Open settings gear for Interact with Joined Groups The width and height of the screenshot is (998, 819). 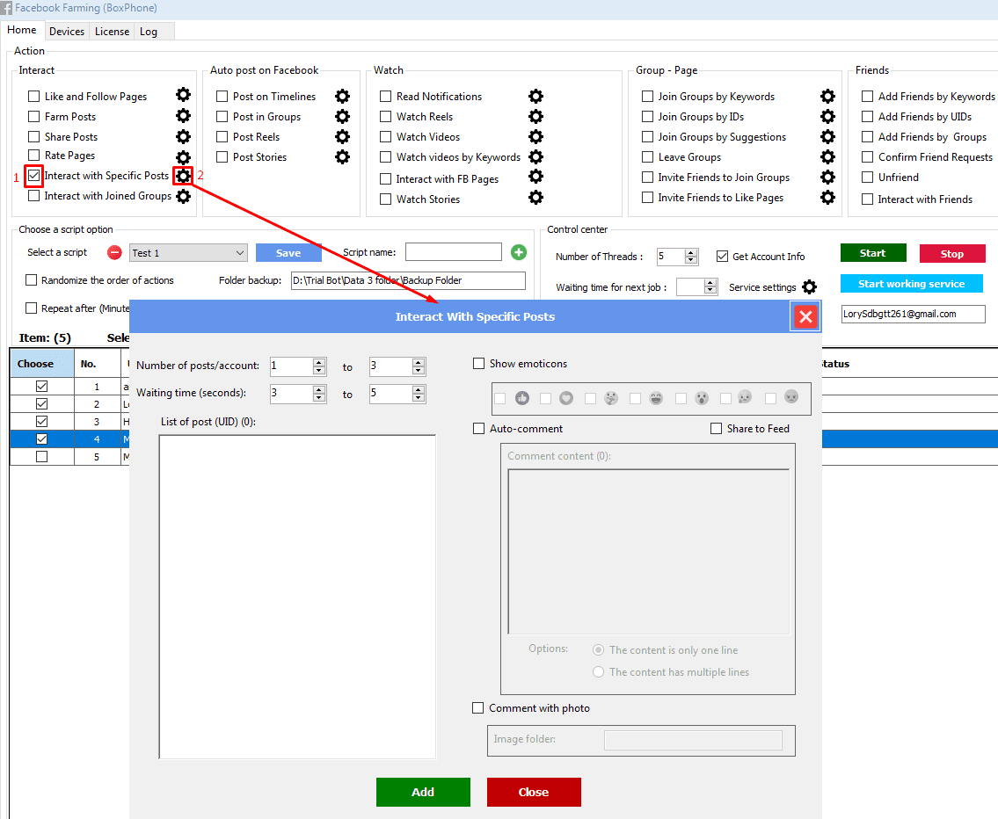point(183,197)
